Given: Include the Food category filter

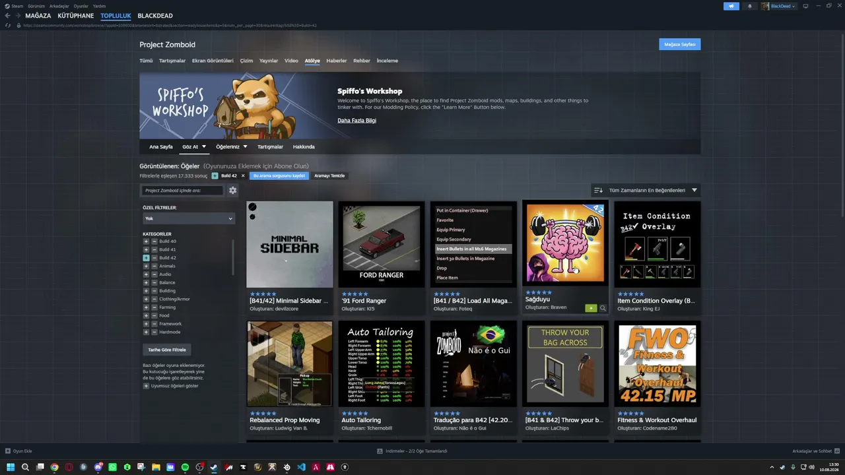Looking at the screenshot, I should pyautogui.click(x=146, y=315).
